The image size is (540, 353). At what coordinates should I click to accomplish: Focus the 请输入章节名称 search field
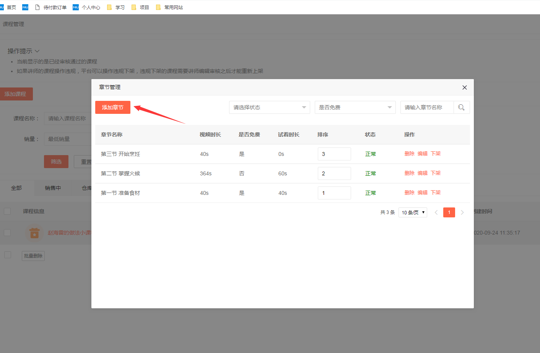427,107
